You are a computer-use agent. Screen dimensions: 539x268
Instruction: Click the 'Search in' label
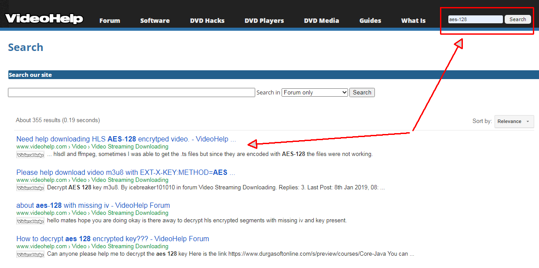268,93
